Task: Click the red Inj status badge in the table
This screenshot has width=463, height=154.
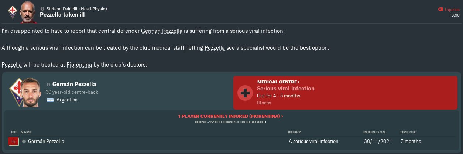Action: coord(13,141)
